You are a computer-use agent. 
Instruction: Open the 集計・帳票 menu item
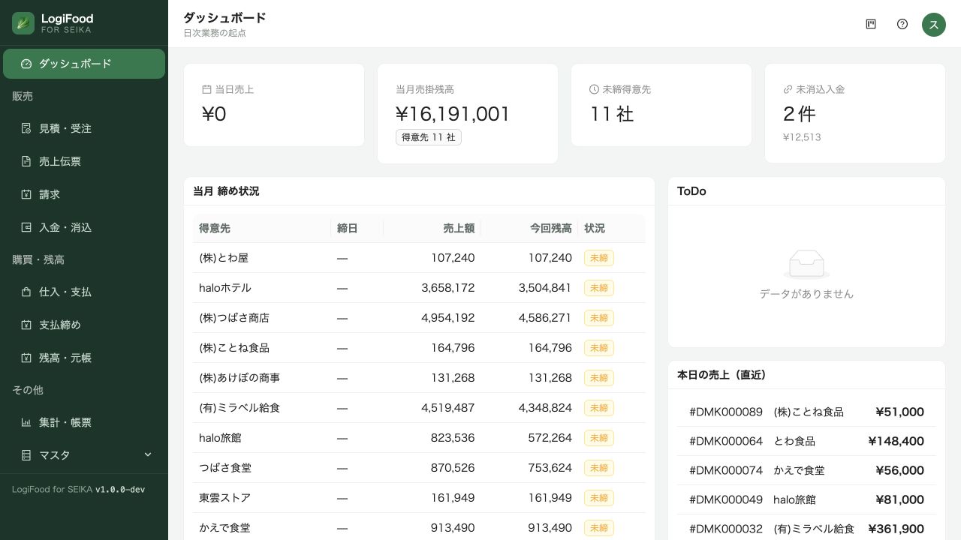click(x=84, y=422)
